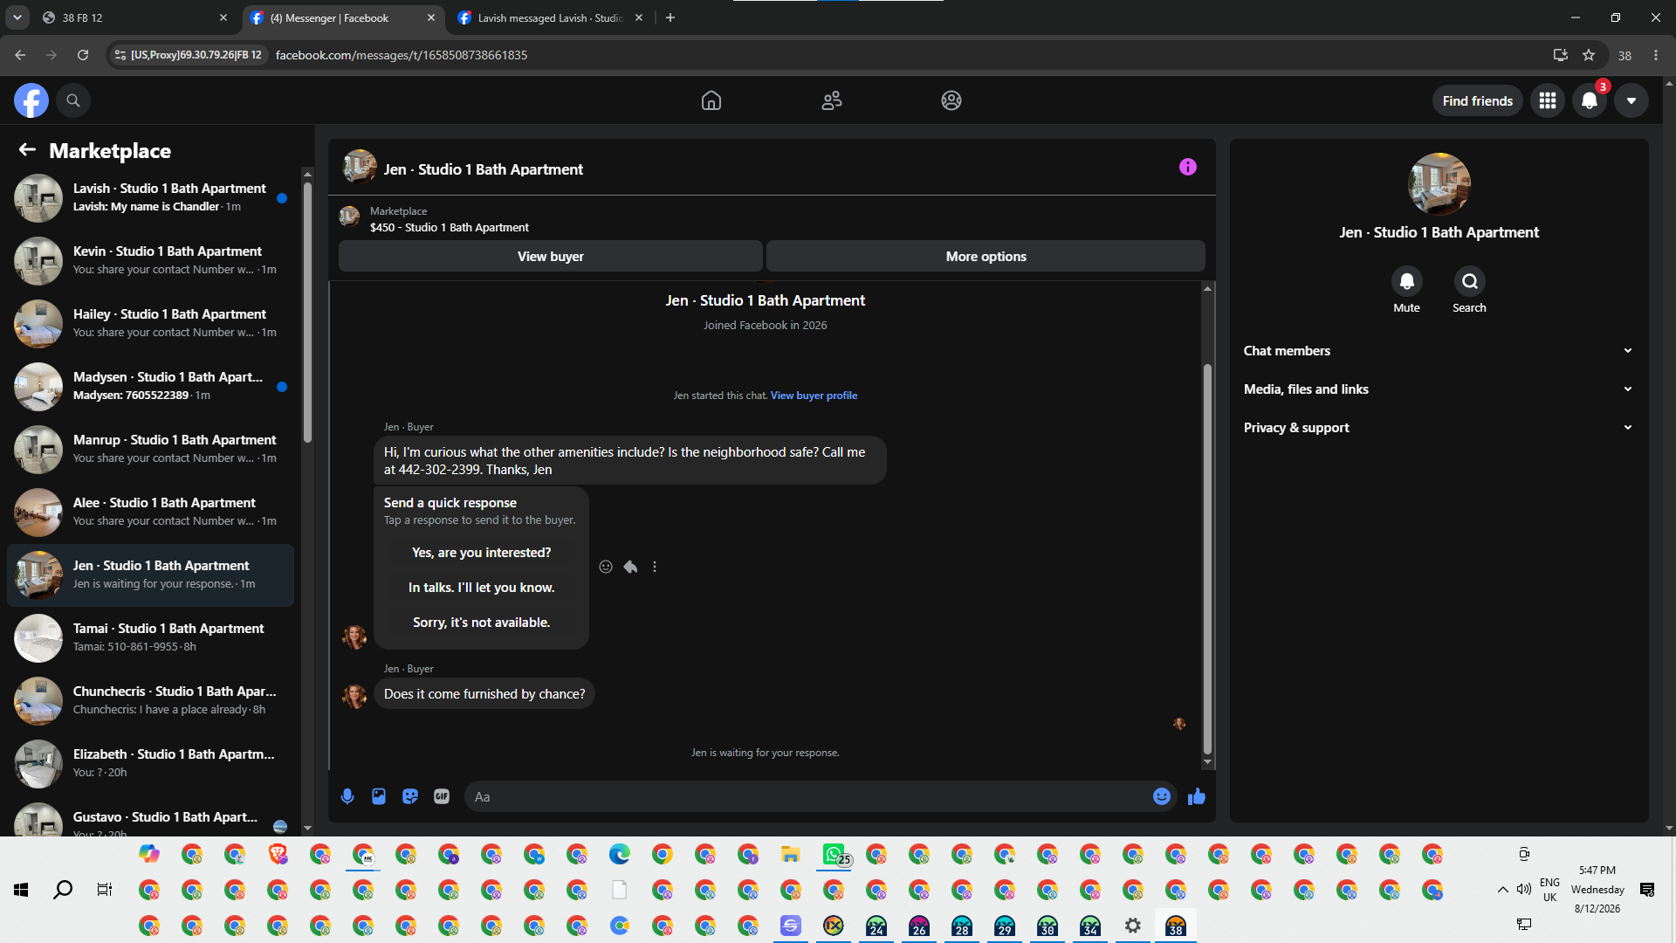Attach a file with the image icon

(x=379, y=796)
